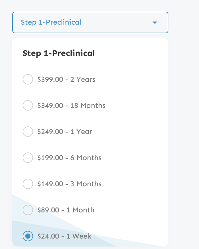Click the 2 Years price label
Screen dimensions: 199x249
click(66, 79)
